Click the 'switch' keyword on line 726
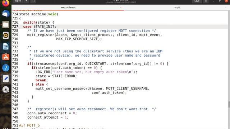230x129 pixels. click(29, 22)
